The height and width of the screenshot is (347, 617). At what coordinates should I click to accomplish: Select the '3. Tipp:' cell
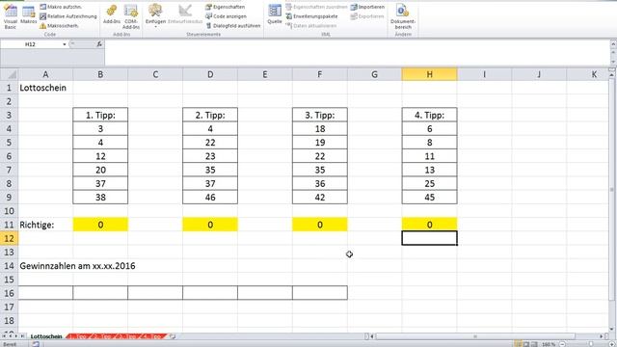coord(320,116)
